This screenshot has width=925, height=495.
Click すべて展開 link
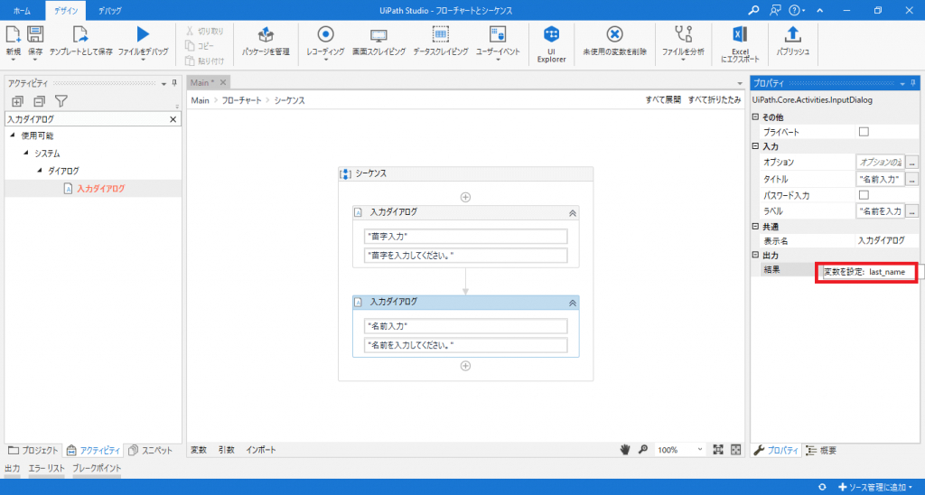click(x=663, y=100)
